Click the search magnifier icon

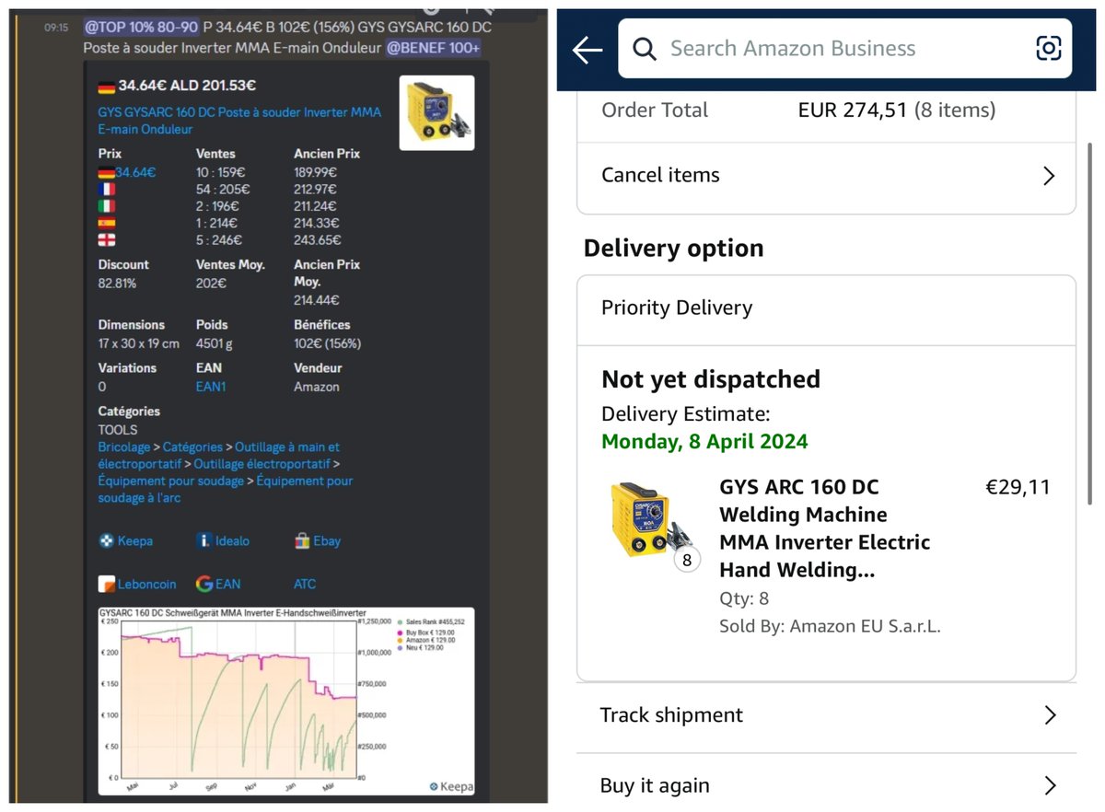pos(644,47)
